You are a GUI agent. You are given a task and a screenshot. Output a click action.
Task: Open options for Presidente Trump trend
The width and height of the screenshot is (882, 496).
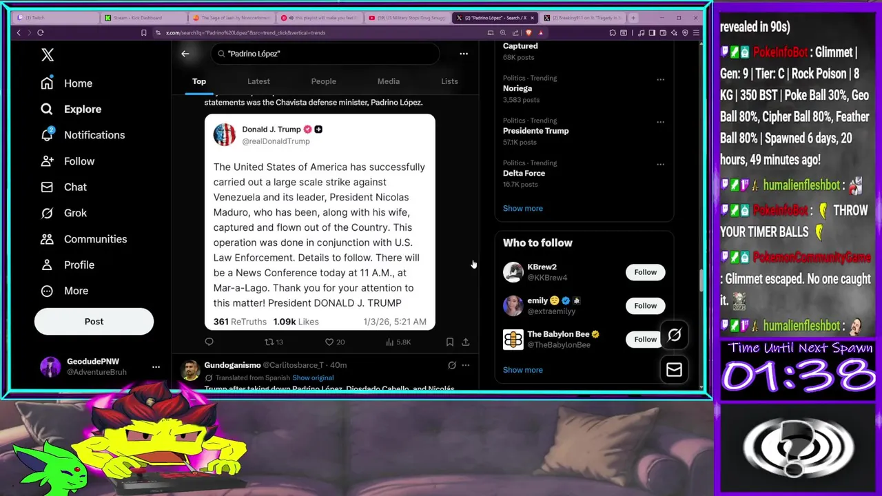(x=660, y=122)
